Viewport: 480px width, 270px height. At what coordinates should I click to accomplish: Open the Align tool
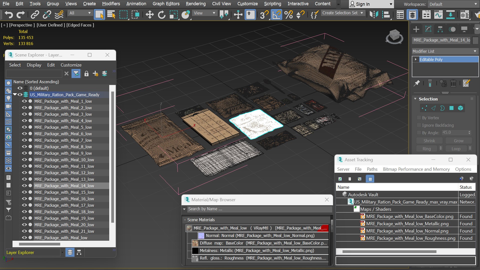pos(386,15)
